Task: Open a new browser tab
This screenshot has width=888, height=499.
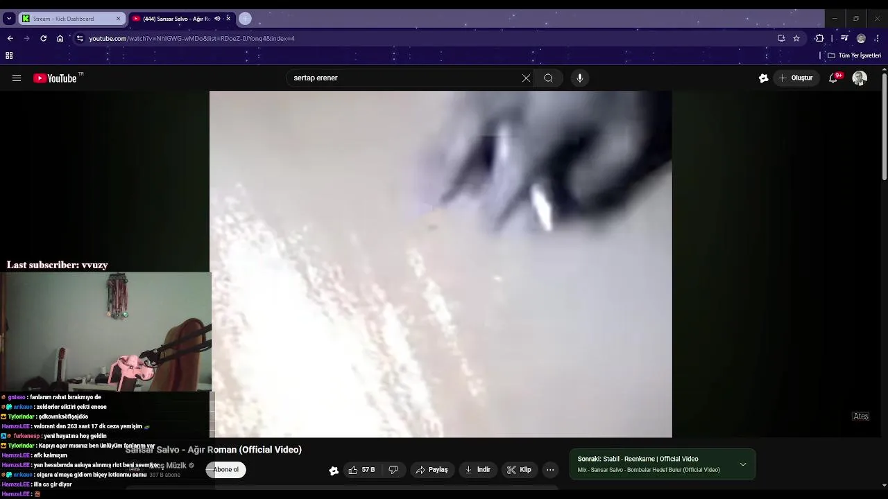Action: tap(245, 19)
